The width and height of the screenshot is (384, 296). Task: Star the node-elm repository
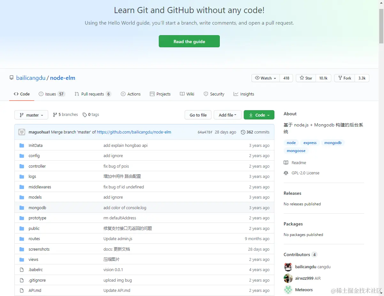click(306, 78)
